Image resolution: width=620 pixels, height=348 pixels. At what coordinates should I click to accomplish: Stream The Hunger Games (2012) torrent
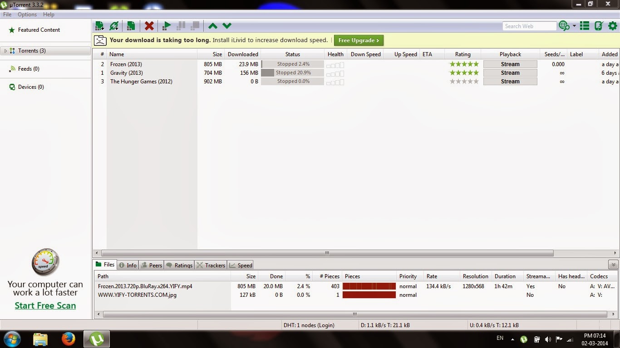(x=510, y=82)
